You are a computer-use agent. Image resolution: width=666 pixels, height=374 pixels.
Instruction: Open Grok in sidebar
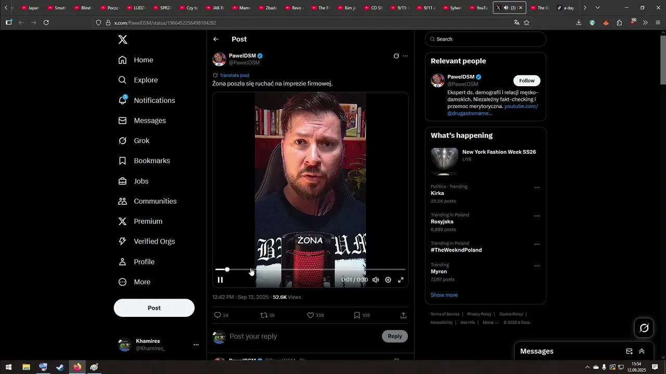[x=134, y=141]
